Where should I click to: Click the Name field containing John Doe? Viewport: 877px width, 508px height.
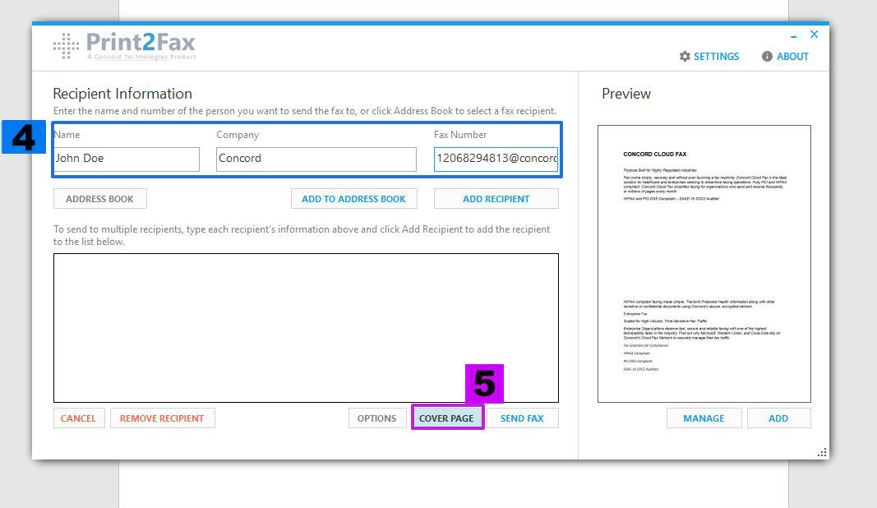point(126,159)
